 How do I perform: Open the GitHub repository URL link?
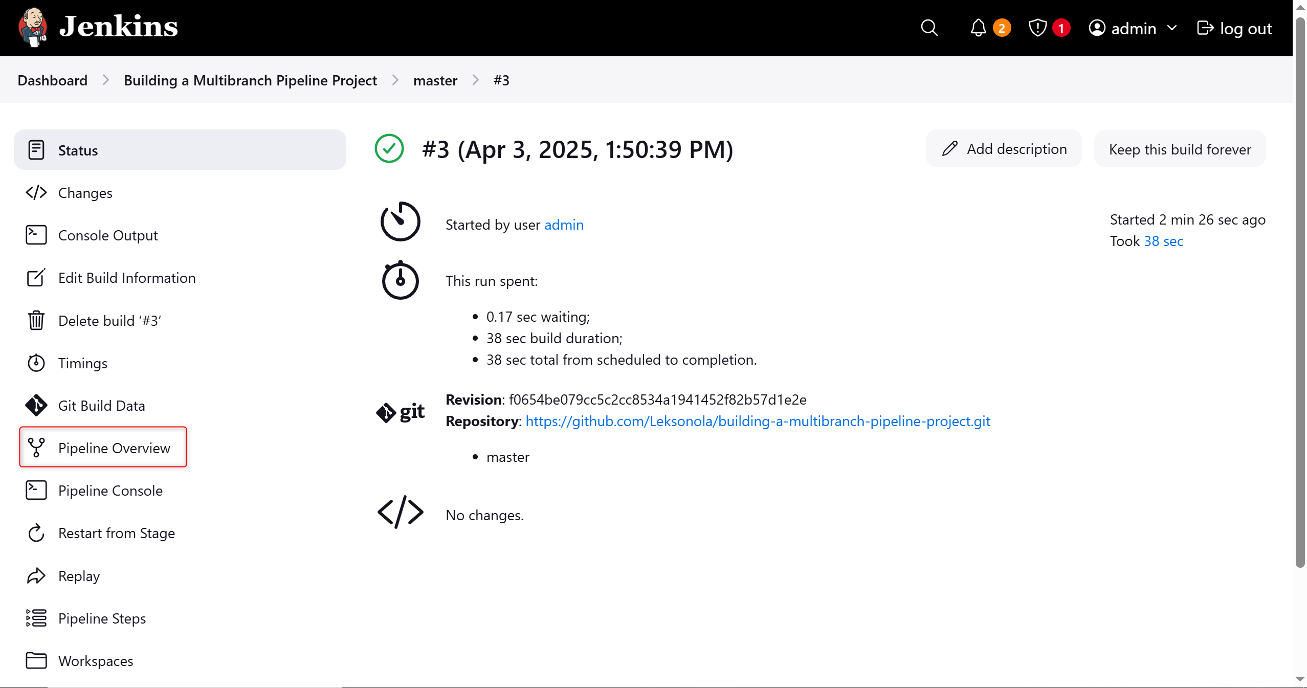click(758, 420)
